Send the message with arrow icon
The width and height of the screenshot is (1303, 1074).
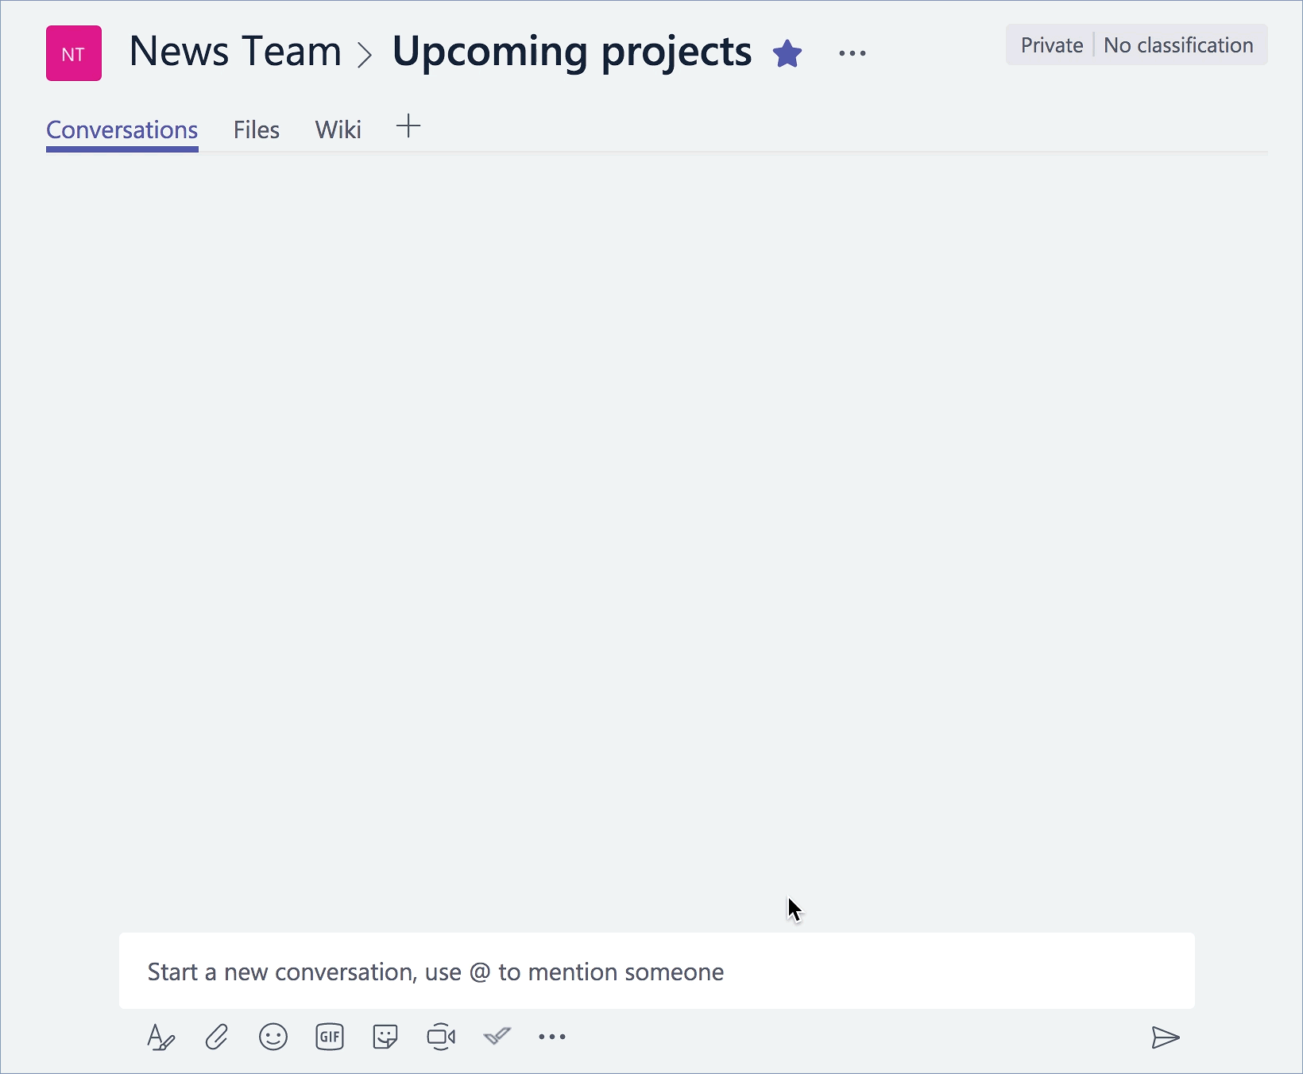coord(1166,1037)
